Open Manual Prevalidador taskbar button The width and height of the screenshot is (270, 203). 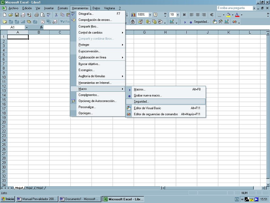pyautogui.click(x=37, y=199)
